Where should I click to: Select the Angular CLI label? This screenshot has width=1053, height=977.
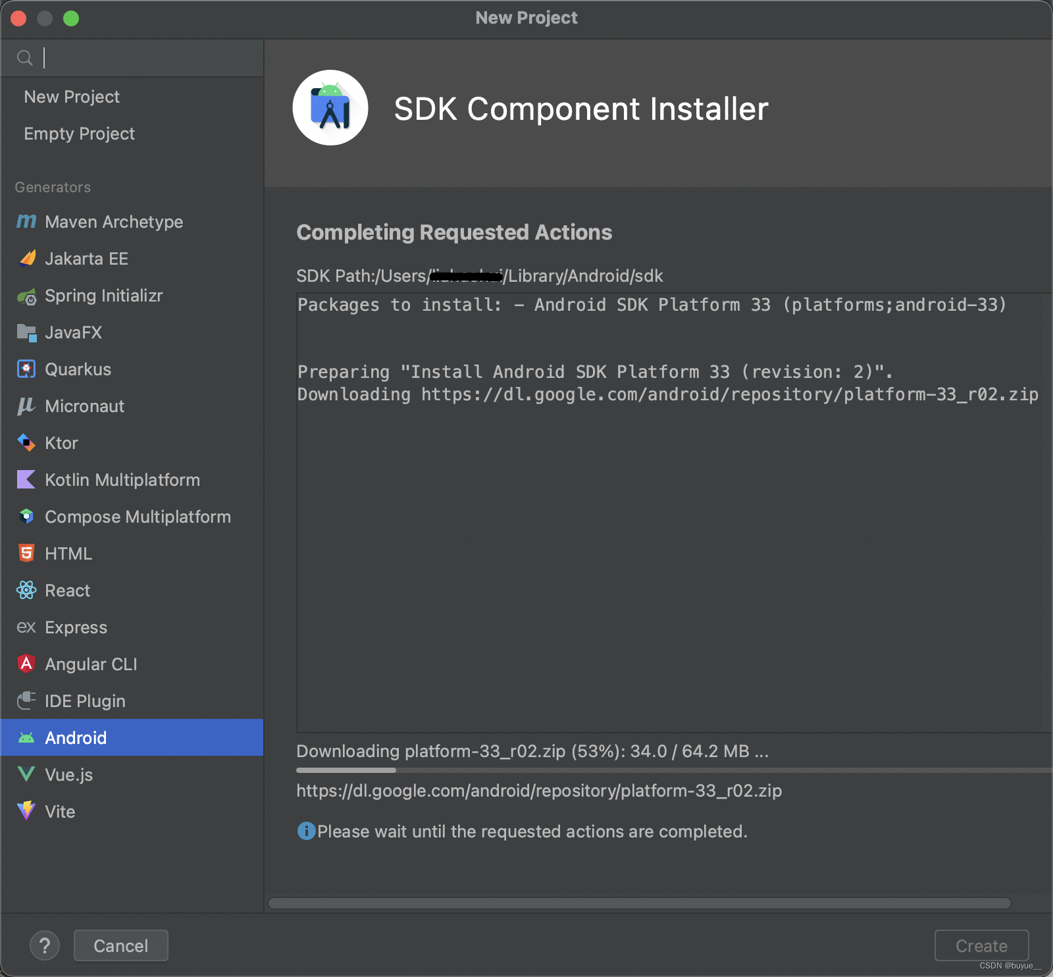pyautogui.click(x=91, y=664)
